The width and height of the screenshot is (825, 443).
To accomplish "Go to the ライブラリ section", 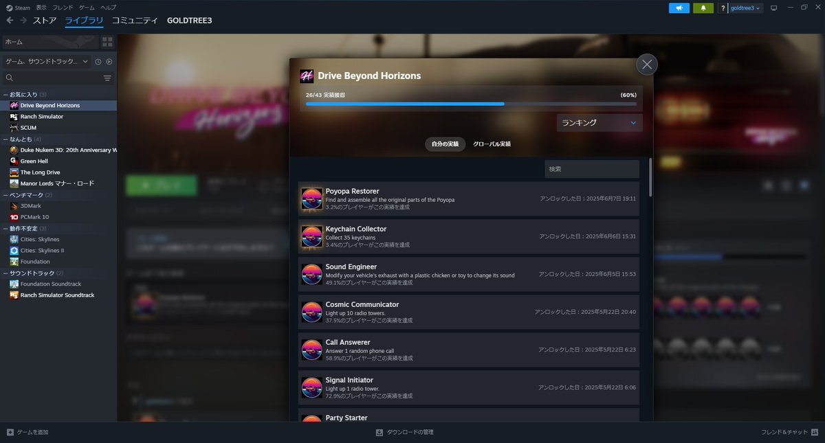I will click(x=84, y=21).
